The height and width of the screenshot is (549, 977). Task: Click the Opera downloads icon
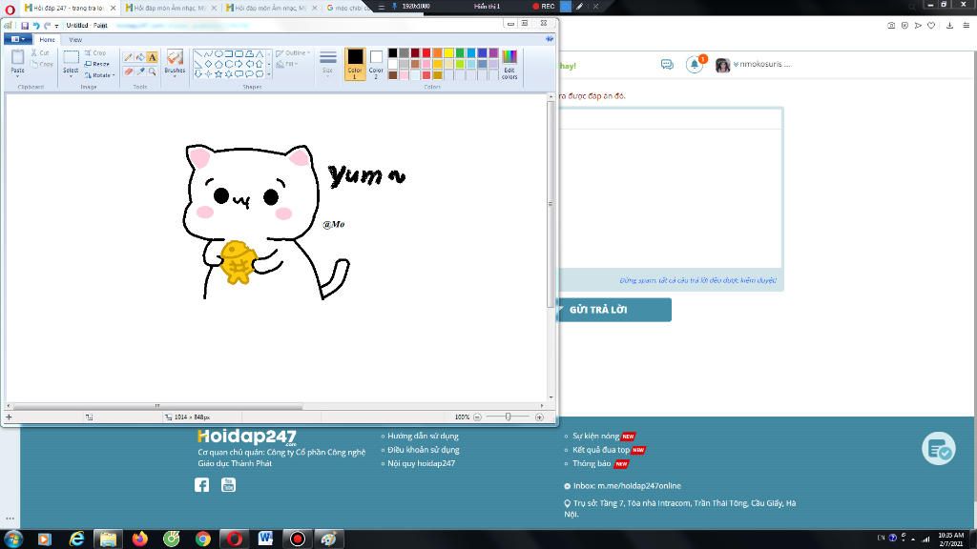(949, 26)
